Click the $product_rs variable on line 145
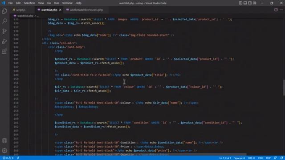Viewport: 285px width, 160px height. [x=63, y=59]
